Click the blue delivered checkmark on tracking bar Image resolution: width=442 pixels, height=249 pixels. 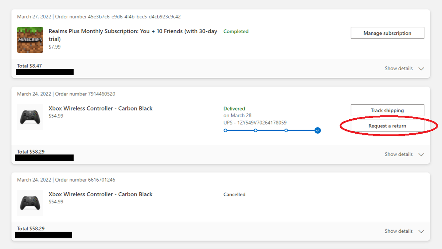[x=317, y=130]
